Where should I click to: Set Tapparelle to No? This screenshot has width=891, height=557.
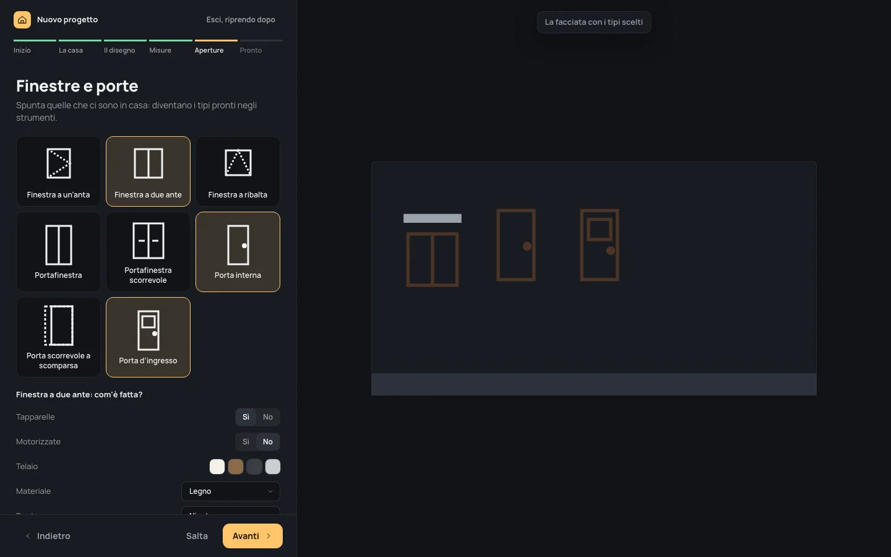[x=268, y=417]
